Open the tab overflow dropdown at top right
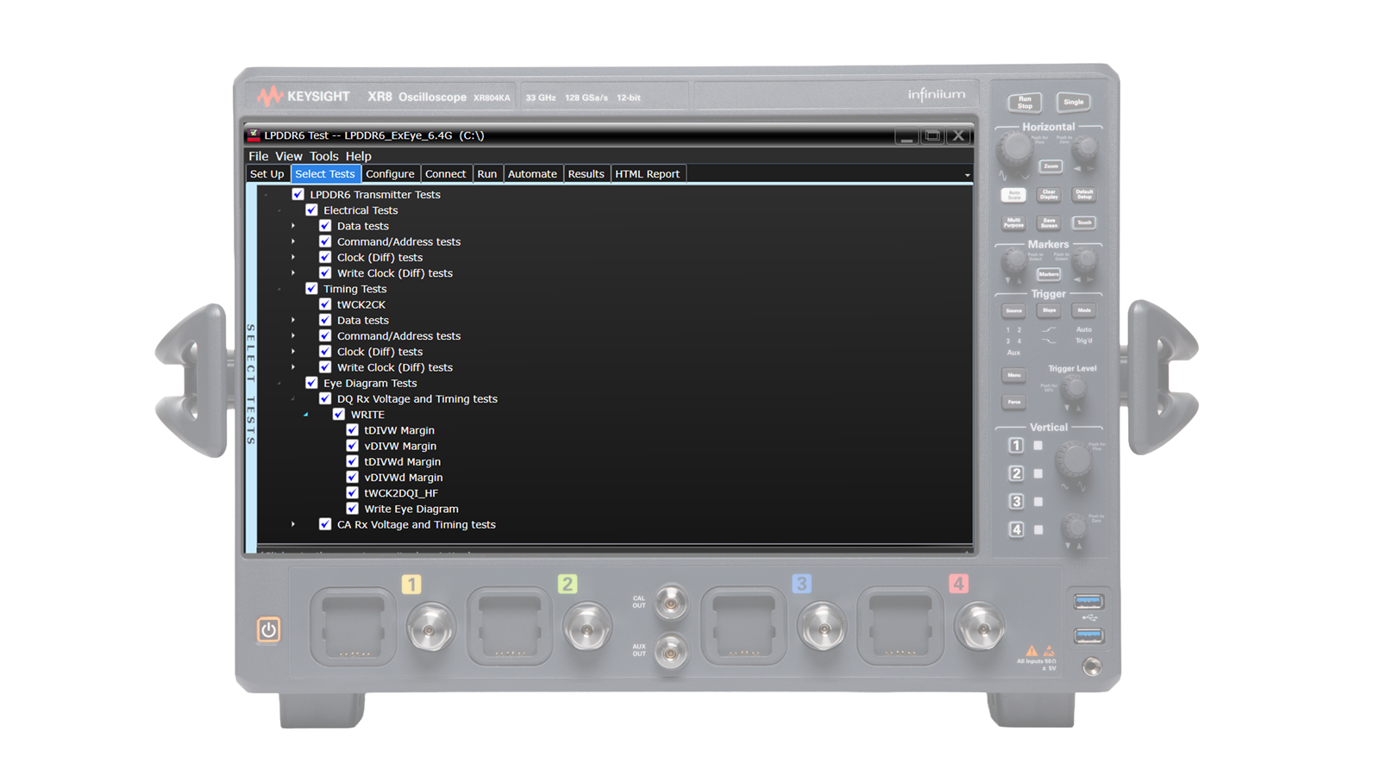The height and width of the screenshot is (776, 1380). tap(968, 173)
